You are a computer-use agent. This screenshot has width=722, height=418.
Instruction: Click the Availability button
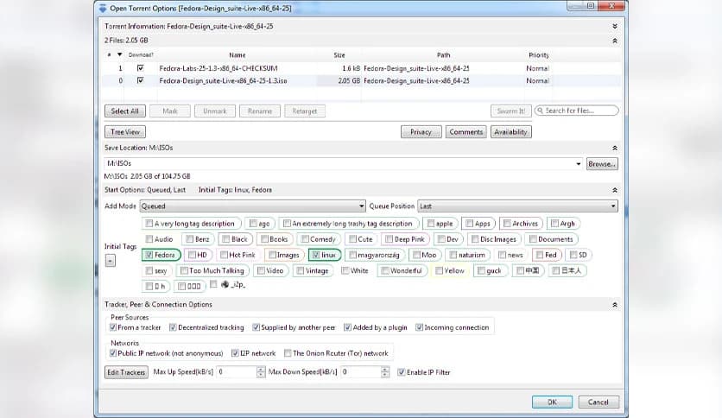point(510,132)
